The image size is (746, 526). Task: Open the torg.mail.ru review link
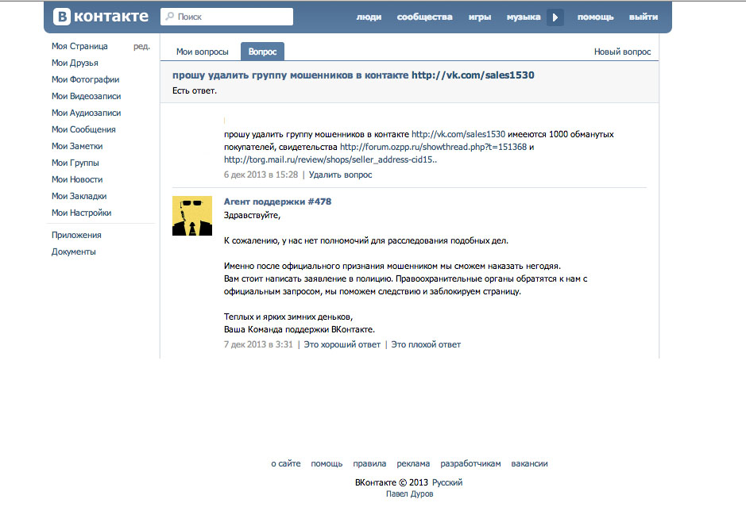tap(330, 159)
